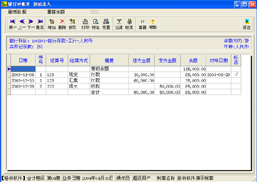Image resolution: width=257 pixels, height=182 pixels.
Task: Click the reconciliation date 2004-04-29 cell
Action: tap(219, 75)
